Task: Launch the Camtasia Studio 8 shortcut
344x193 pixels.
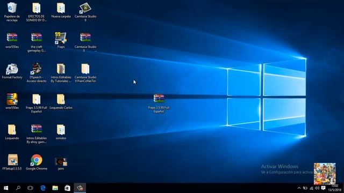Action: (85, 12)
